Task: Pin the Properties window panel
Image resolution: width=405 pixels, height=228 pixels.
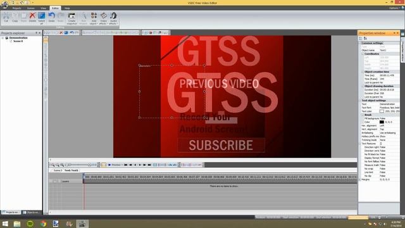Action: pos(394,33)
